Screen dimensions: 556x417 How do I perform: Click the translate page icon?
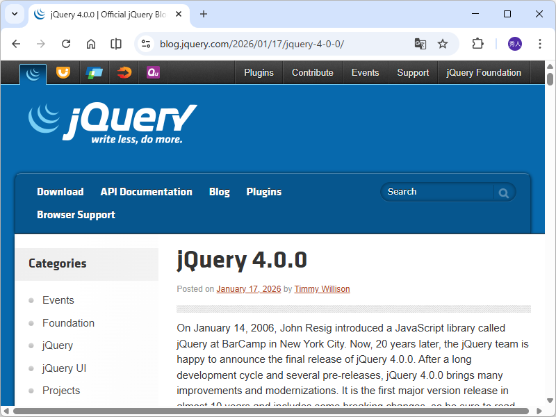420,44
